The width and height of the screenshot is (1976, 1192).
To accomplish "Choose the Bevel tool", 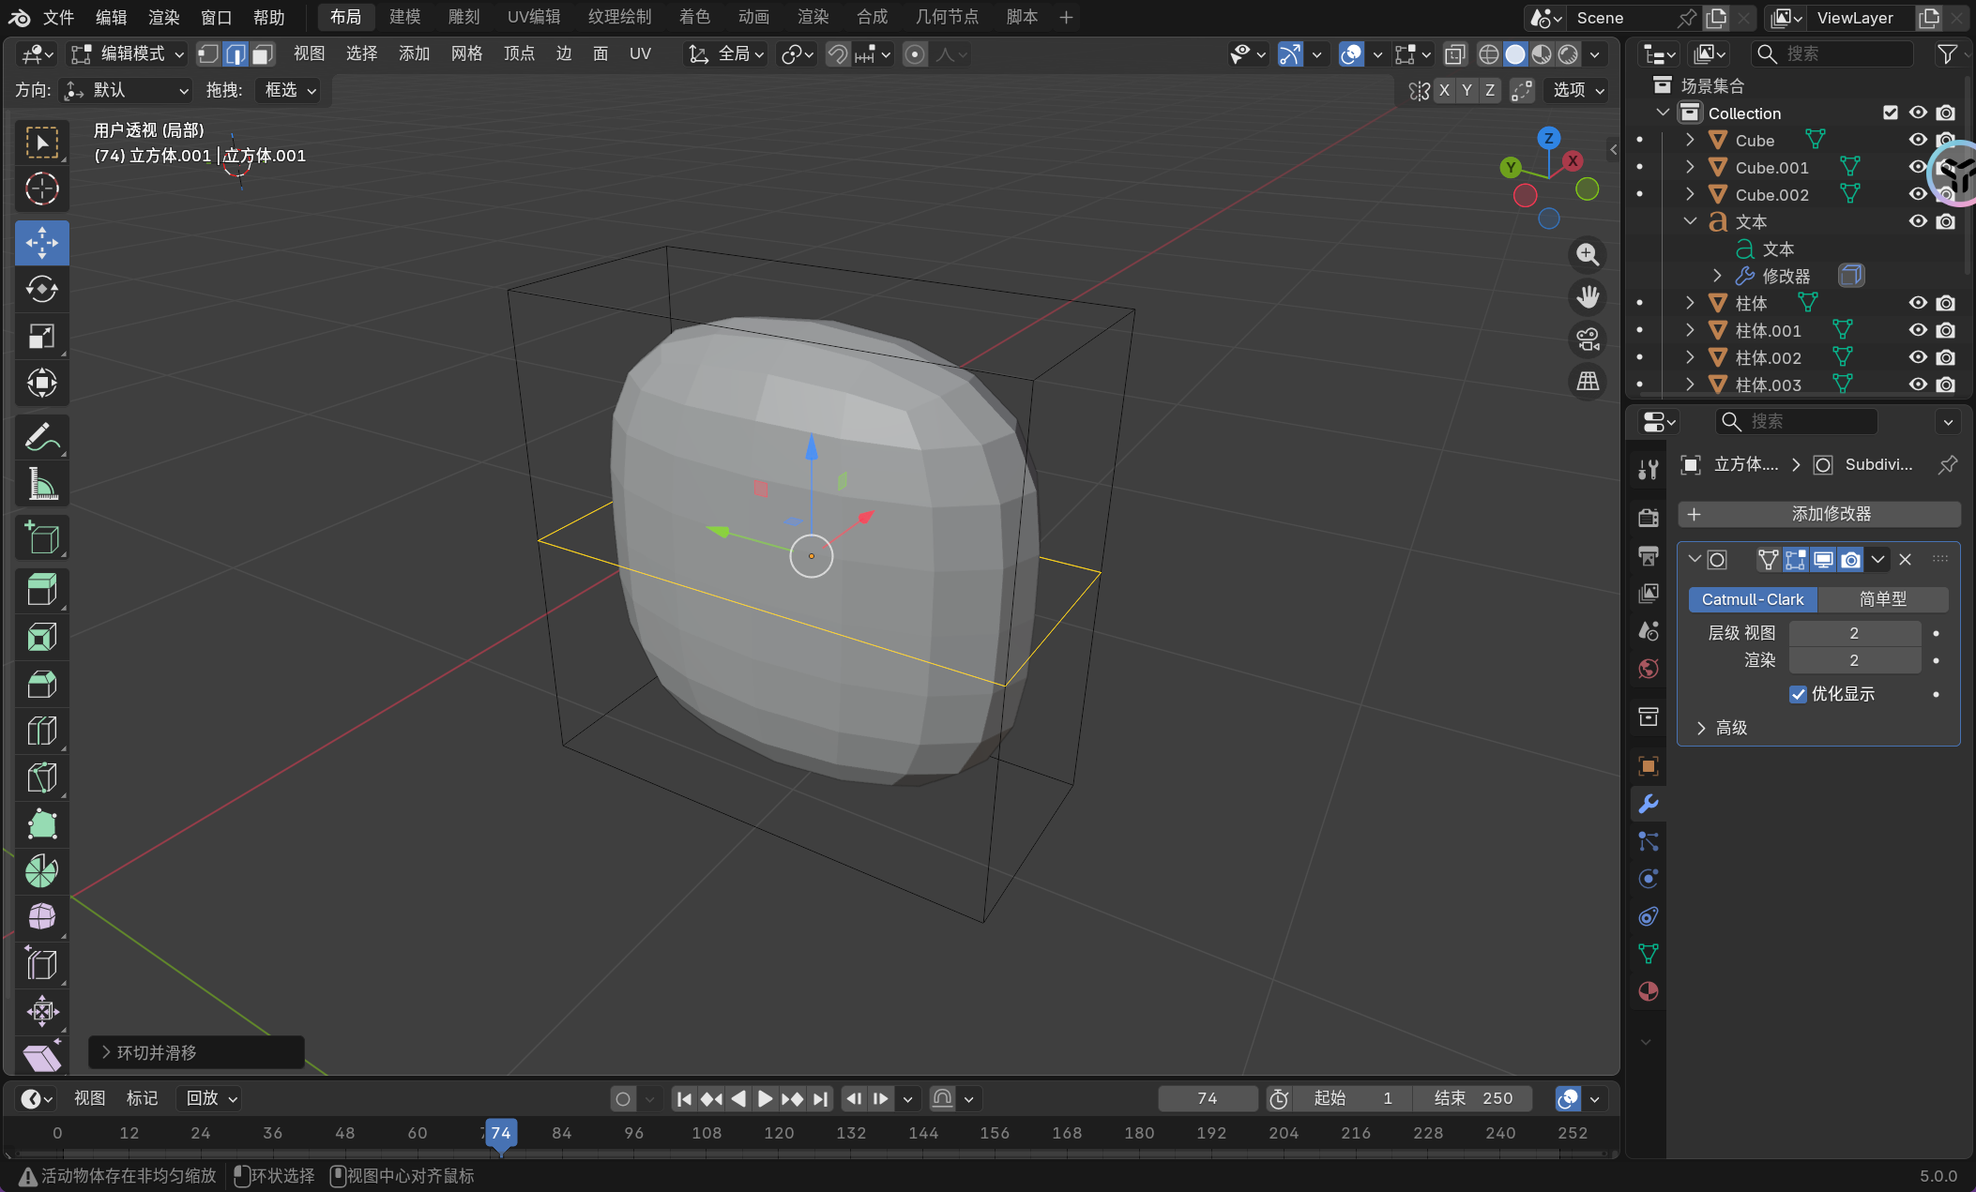I will (x=41, y=684).
